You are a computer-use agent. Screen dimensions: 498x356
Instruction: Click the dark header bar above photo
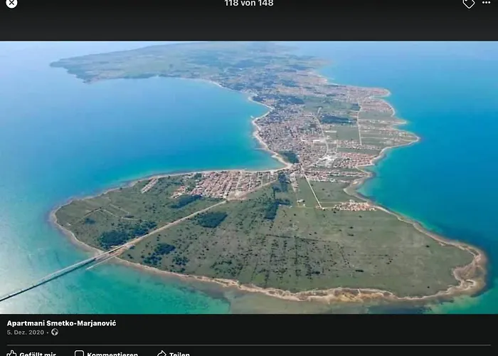click(x=249, y=25)
